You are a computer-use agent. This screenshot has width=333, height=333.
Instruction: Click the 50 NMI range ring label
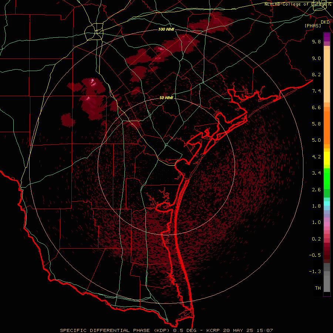[166, 98]
